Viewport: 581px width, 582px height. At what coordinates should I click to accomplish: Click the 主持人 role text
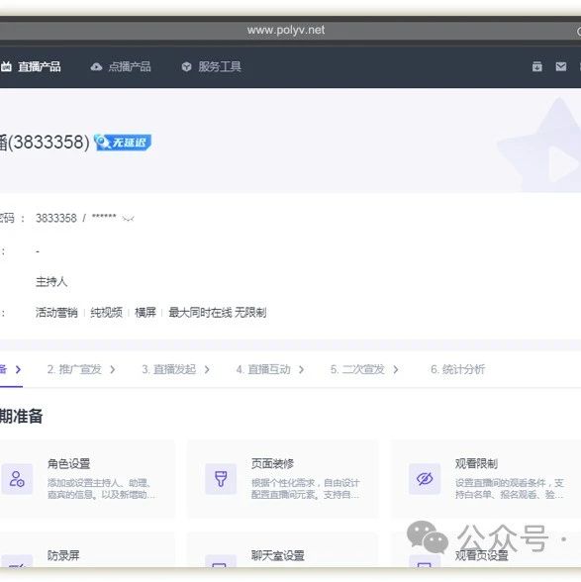click(x=51, y=282)
